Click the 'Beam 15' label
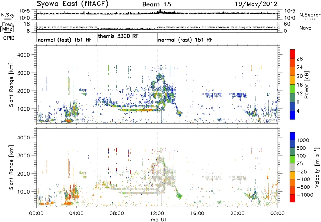Image resolution: width=321 pixels, height=222 pixels. tap(156, 4)
